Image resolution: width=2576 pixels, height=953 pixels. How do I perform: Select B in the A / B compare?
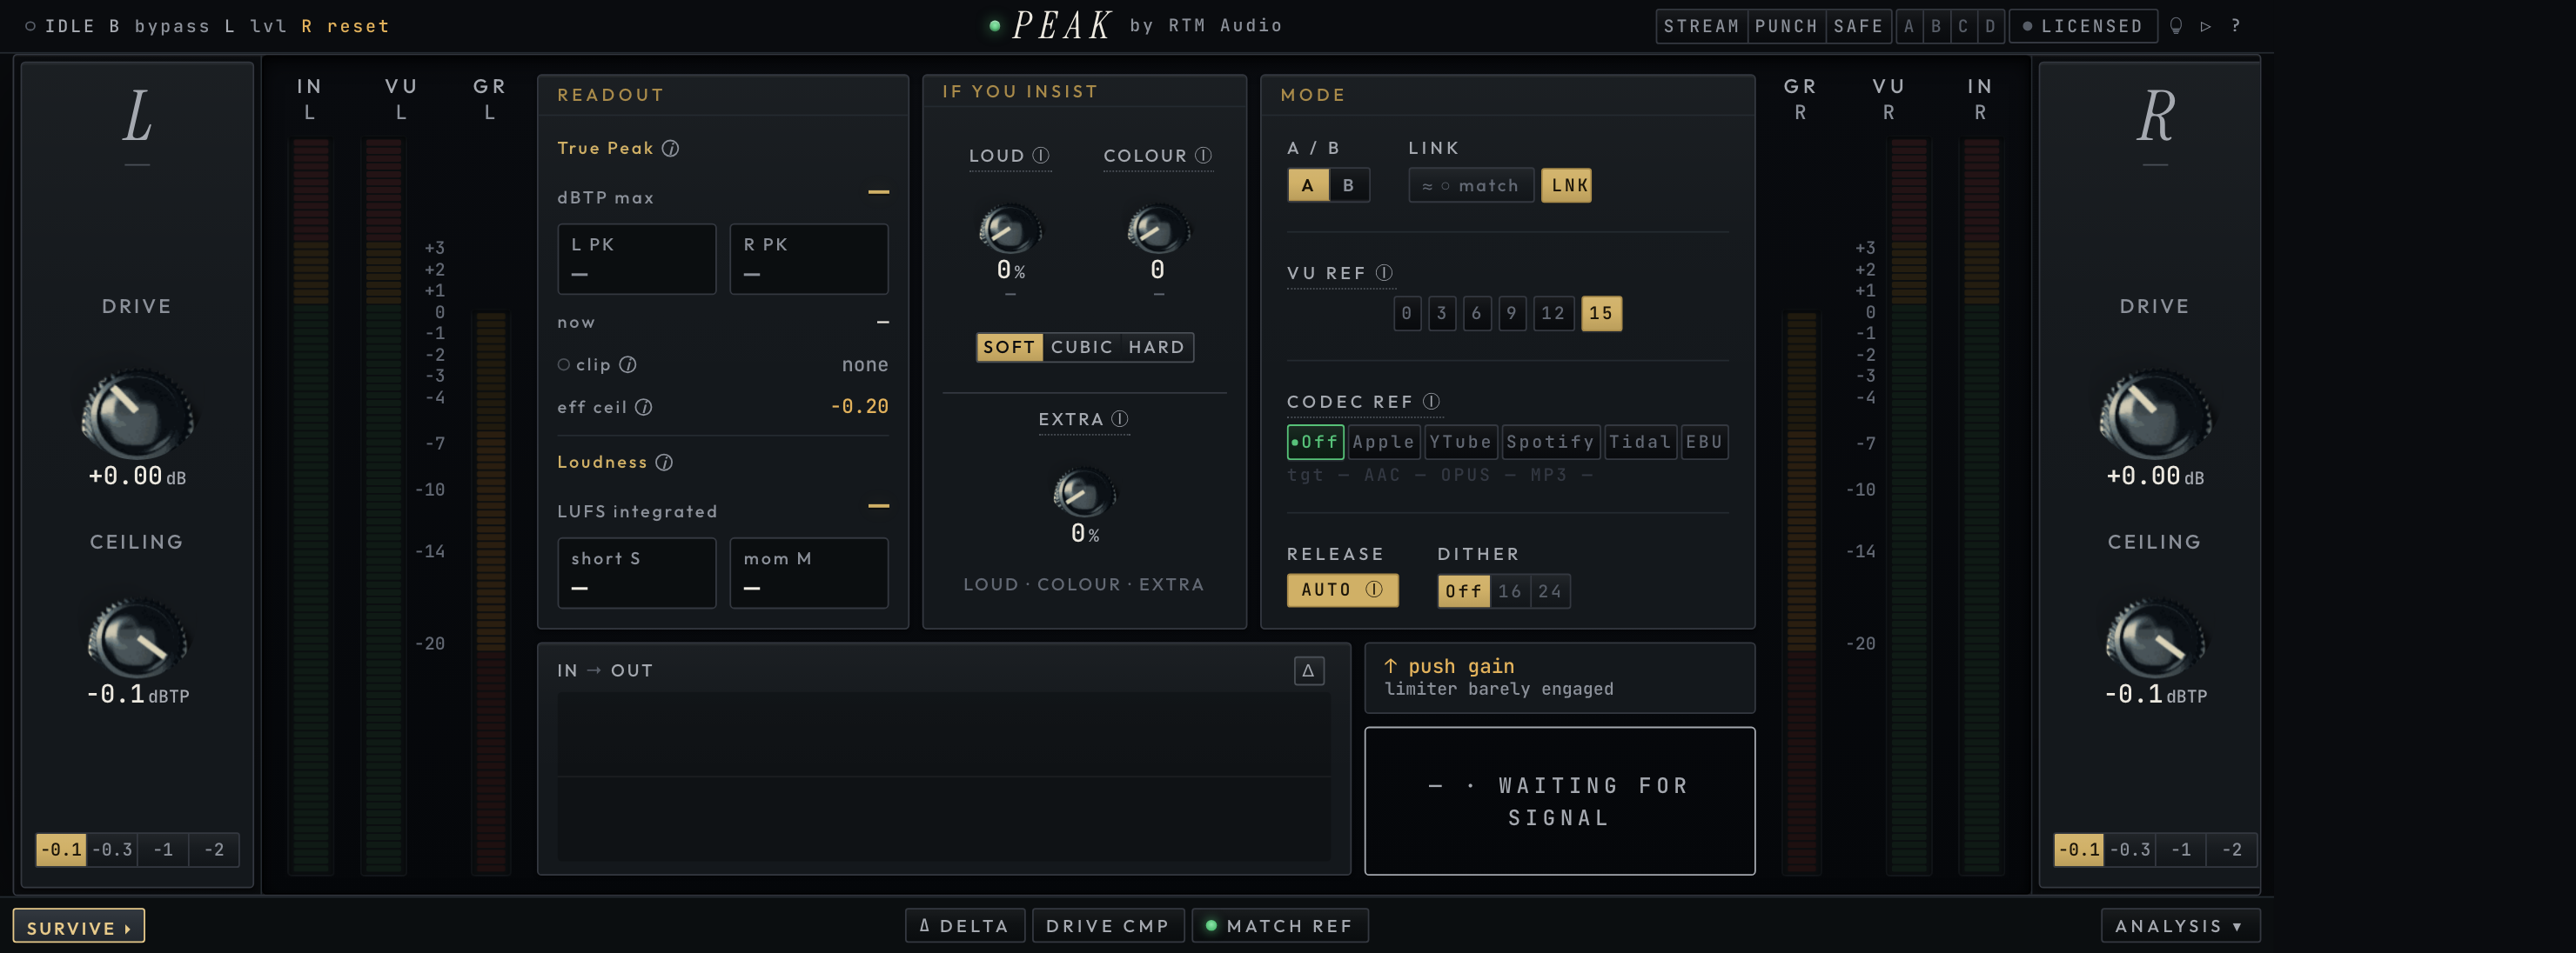click(x=1348, y=185)
